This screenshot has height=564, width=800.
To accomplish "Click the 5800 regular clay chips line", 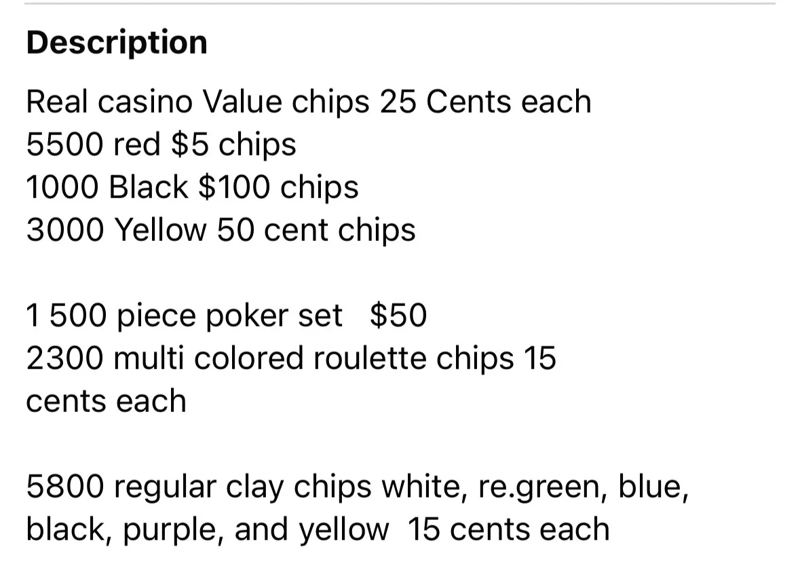I will pos(358,487).
